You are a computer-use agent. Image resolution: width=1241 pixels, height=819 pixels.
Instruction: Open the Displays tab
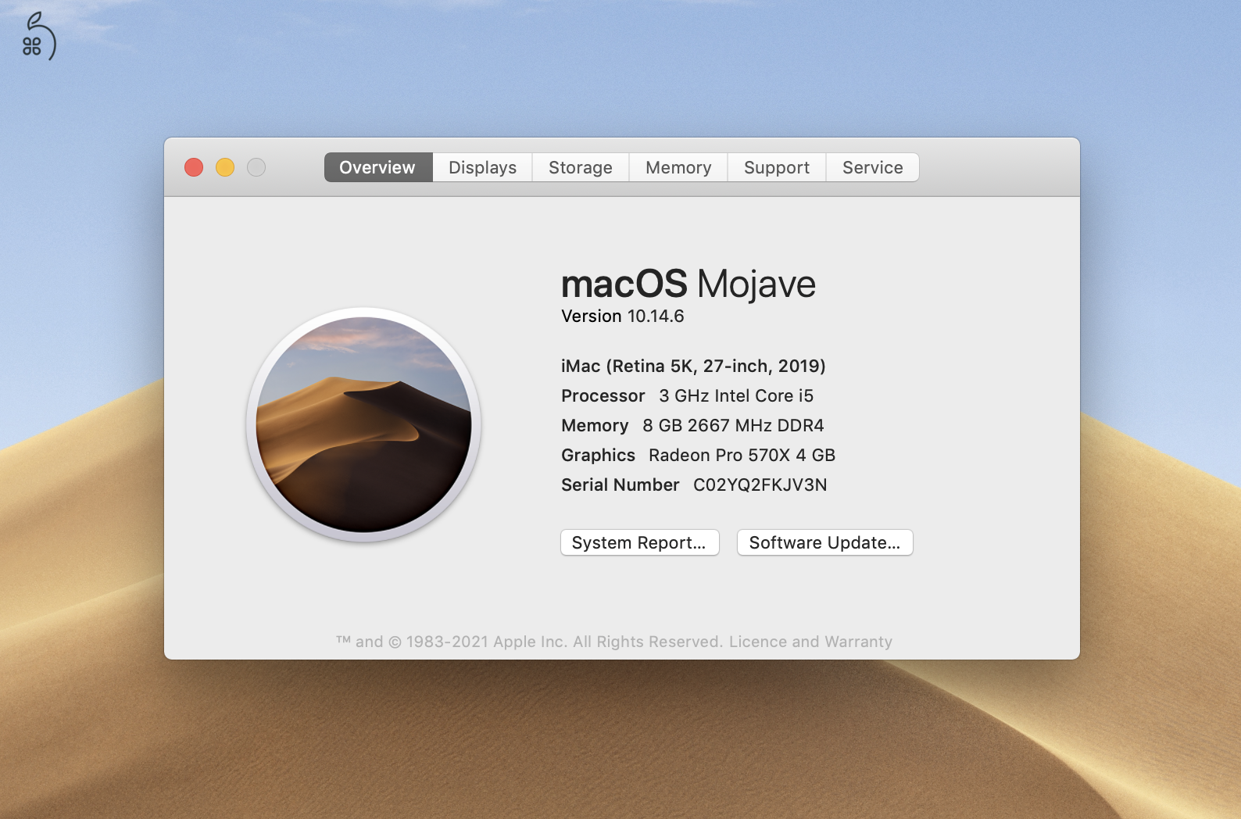coord(482,167)
